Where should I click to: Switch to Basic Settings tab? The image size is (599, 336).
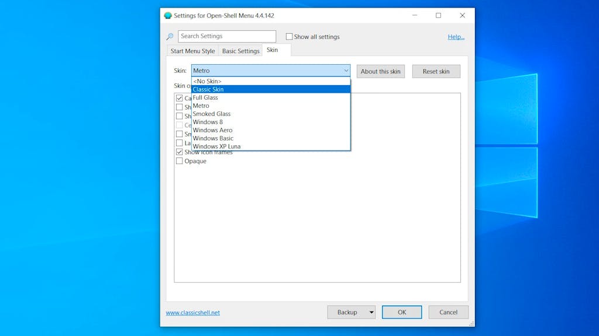240,51
